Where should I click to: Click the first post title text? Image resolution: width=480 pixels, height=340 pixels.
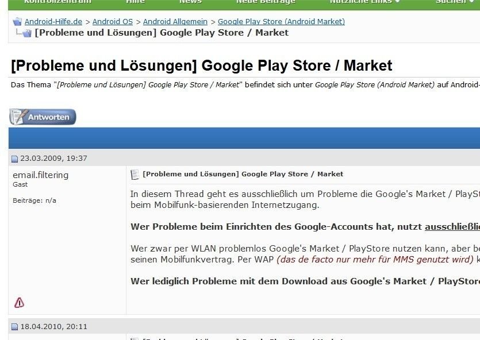(x=243, y=174)
